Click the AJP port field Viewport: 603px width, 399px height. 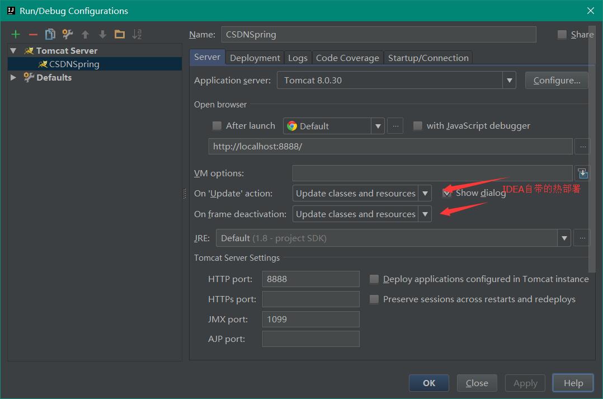coord(311,339)
